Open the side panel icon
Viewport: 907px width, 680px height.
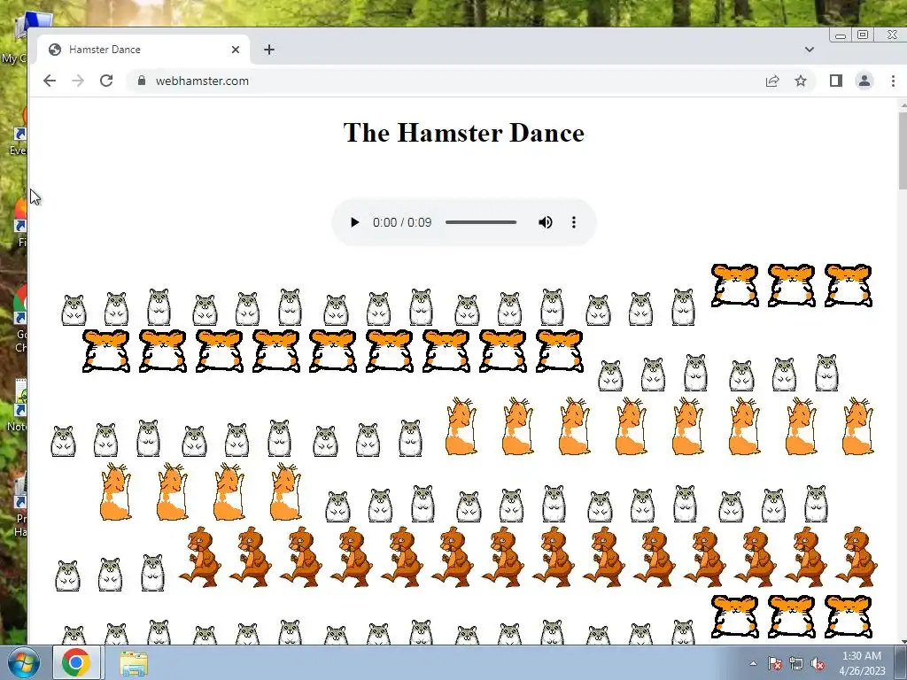tap(836, 81)
